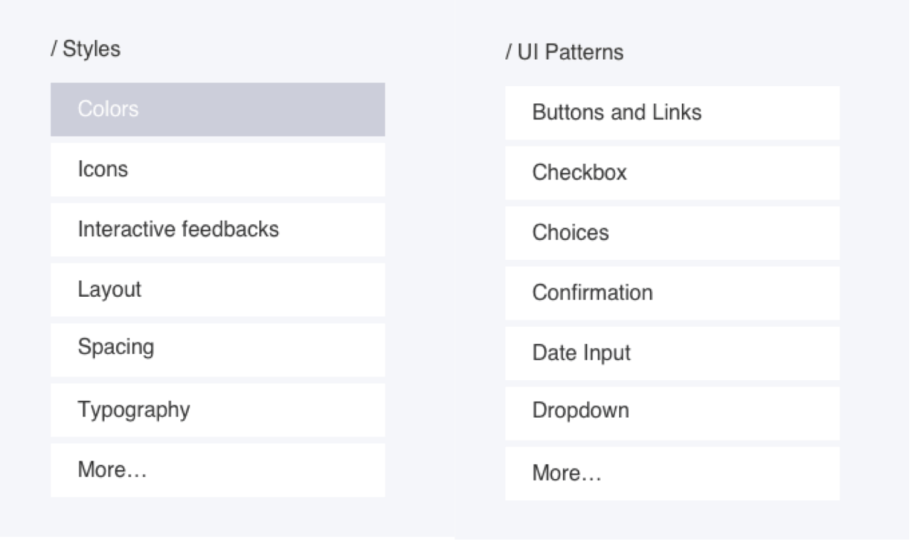
Task: Open the Choices UI pattern
Action: (672, 233)
